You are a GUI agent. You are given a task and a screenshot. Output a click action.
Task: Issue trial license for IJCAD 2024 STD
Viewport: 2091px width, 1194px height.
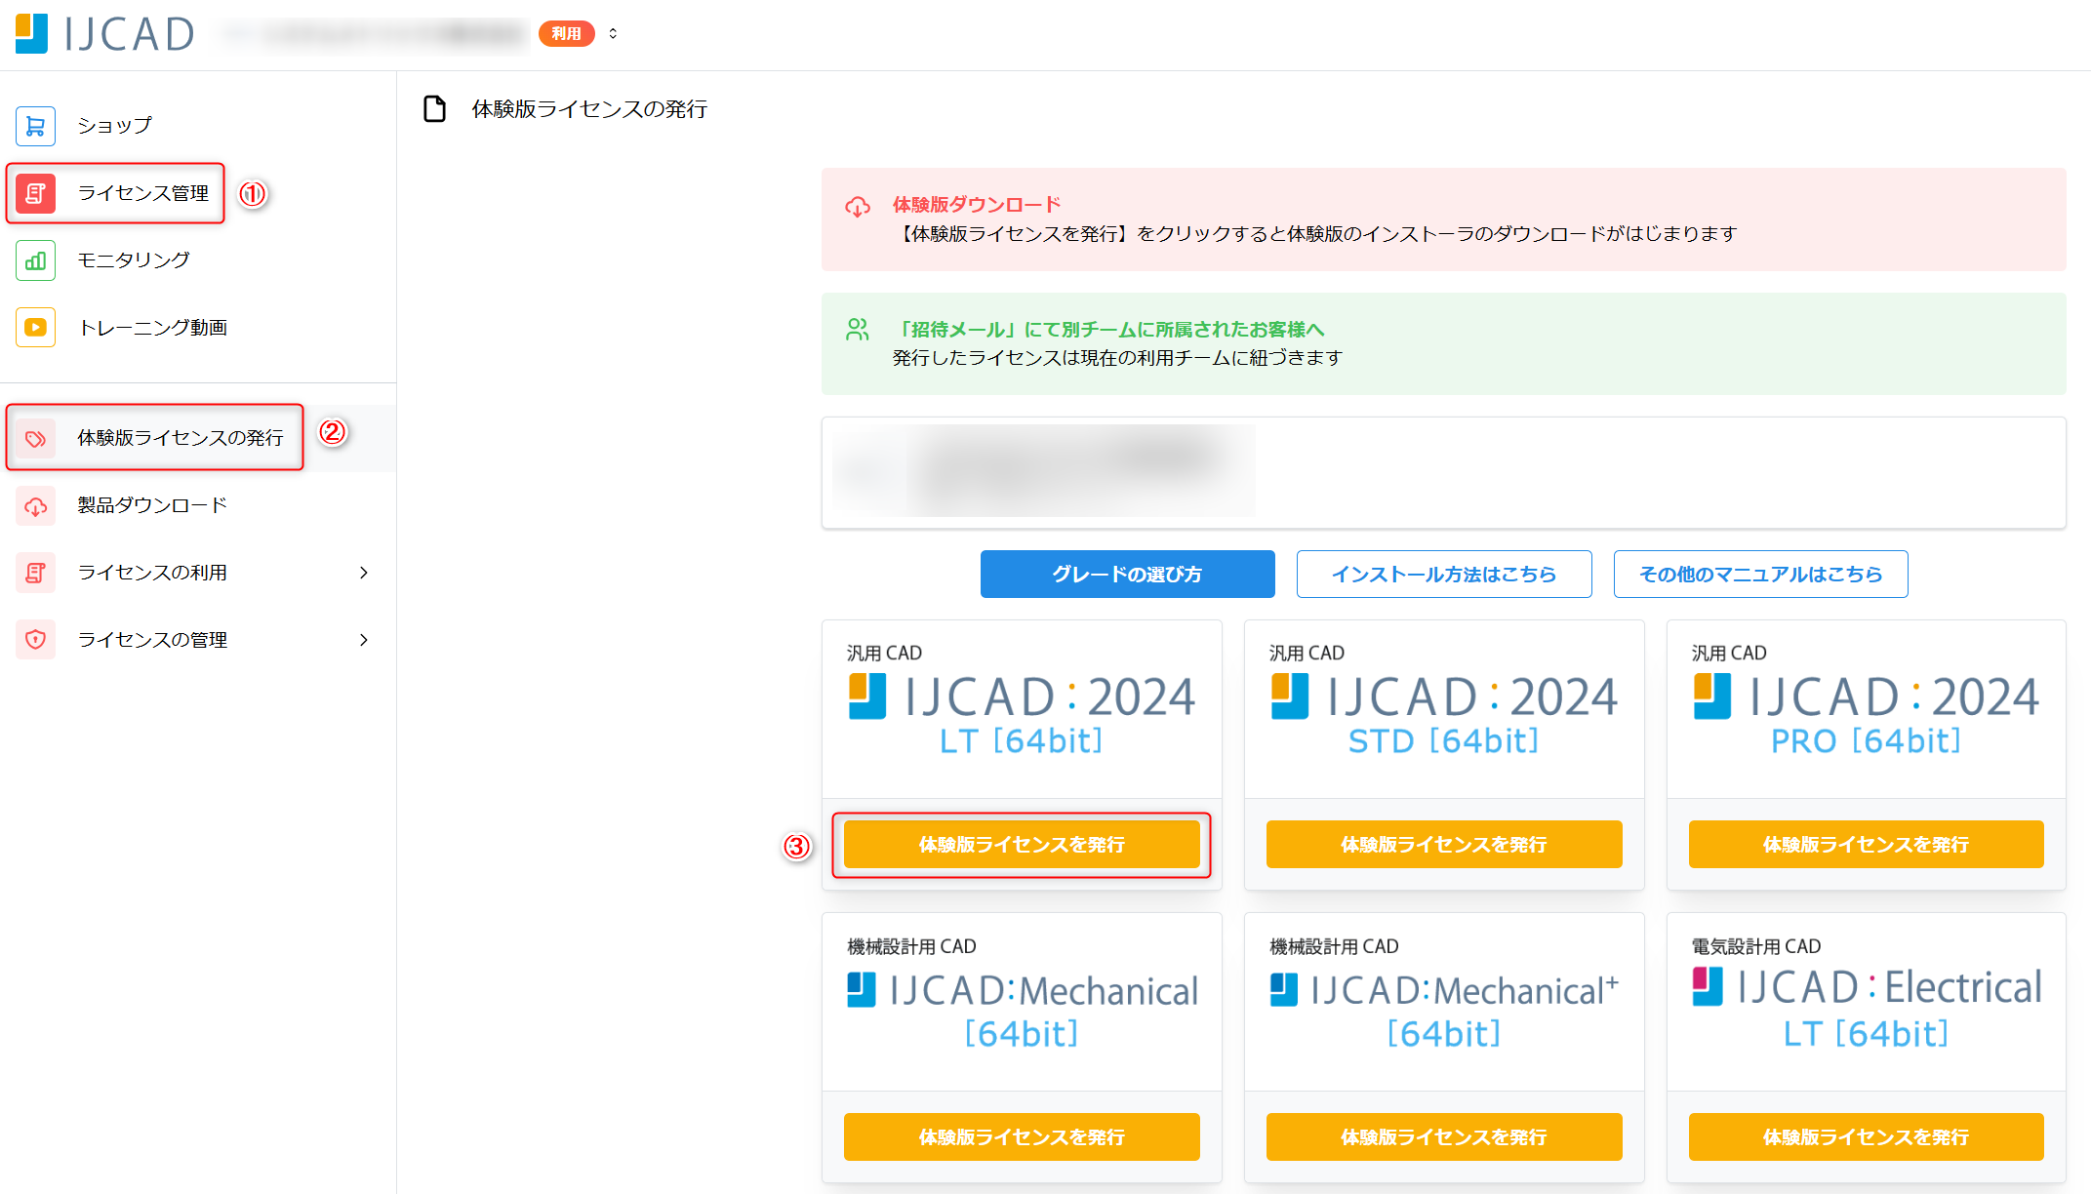(1444, 844)
